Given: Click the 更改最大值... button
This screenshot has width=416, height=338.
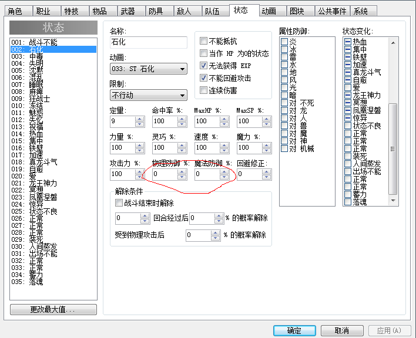Looking at the screenshot, I should pos(53,309).
